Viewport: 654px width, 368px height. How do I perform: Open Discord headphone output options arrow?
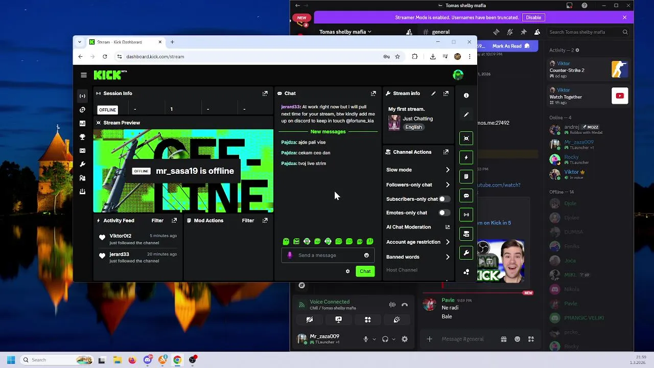point(393,339)
